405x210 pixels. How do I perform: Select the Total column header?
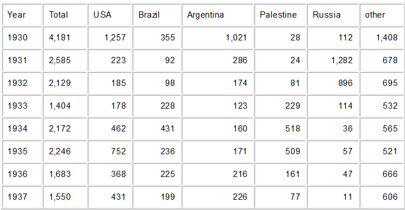coord(64,15)
